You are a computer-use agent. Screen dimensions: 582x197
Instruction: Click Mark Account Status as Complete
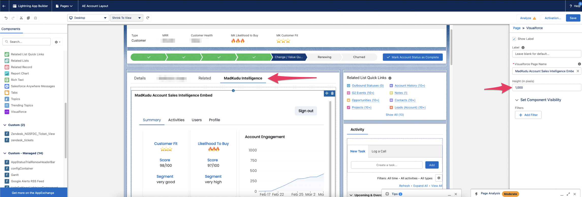pyautogui.click(x=413, y=57)
